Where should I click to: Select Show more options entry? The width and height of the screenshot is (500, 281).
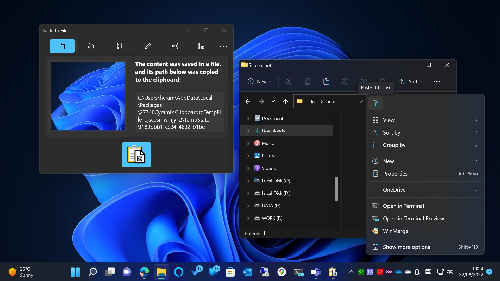coord(406,247)
